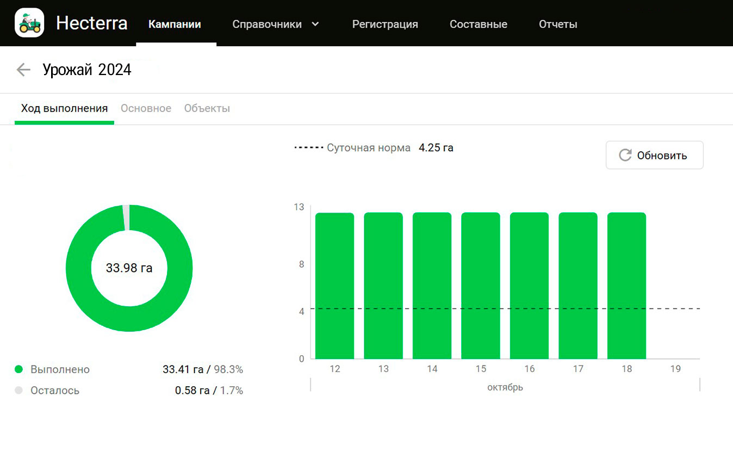
Task: Click the 33.98 га donut center value
Action: 129,268
